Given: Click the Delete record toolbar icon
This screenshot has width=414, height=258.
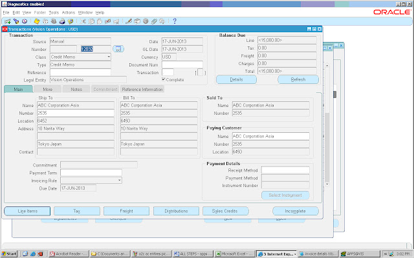Looking at the screenshot, I should pos(116,21).
